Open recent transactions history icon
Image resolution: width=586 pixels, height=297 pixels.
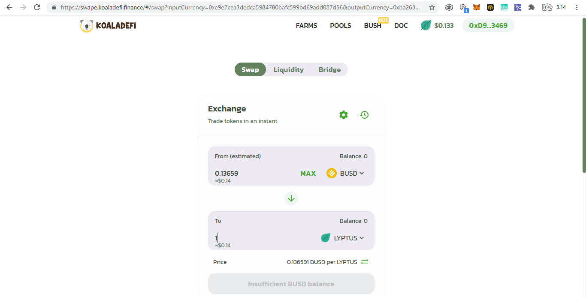coord(364,115)
